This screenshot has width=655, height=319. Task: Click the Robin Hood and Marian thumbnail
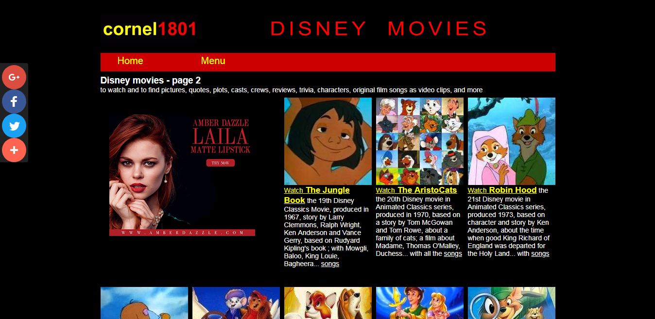pos(512,141)
